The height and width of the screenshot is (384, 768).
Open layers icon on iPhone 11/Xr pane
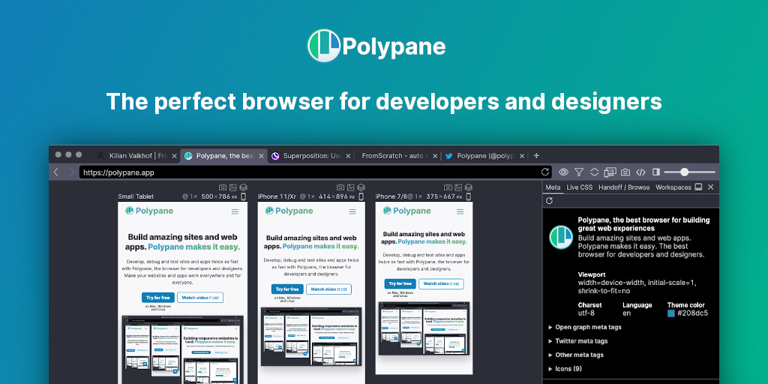pos(361,187)
